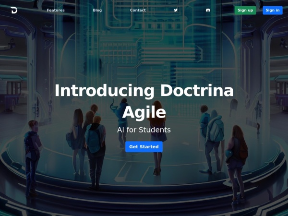
Task: Click the 'Introducing Doctrina Agile' heading
Action: click(144, 101)
